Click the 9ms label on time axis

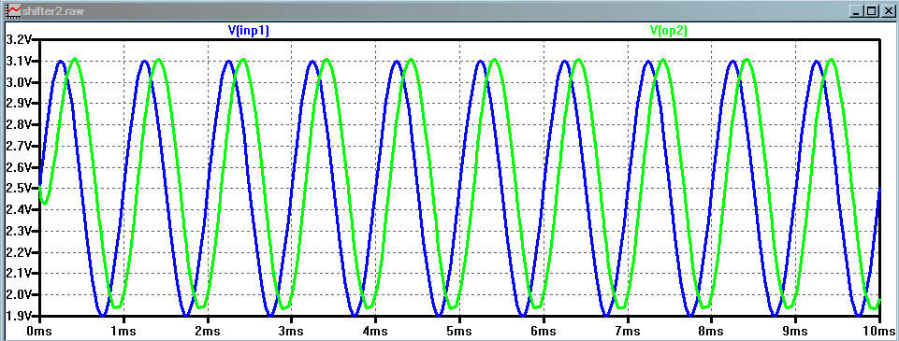(x=794, y=332)
